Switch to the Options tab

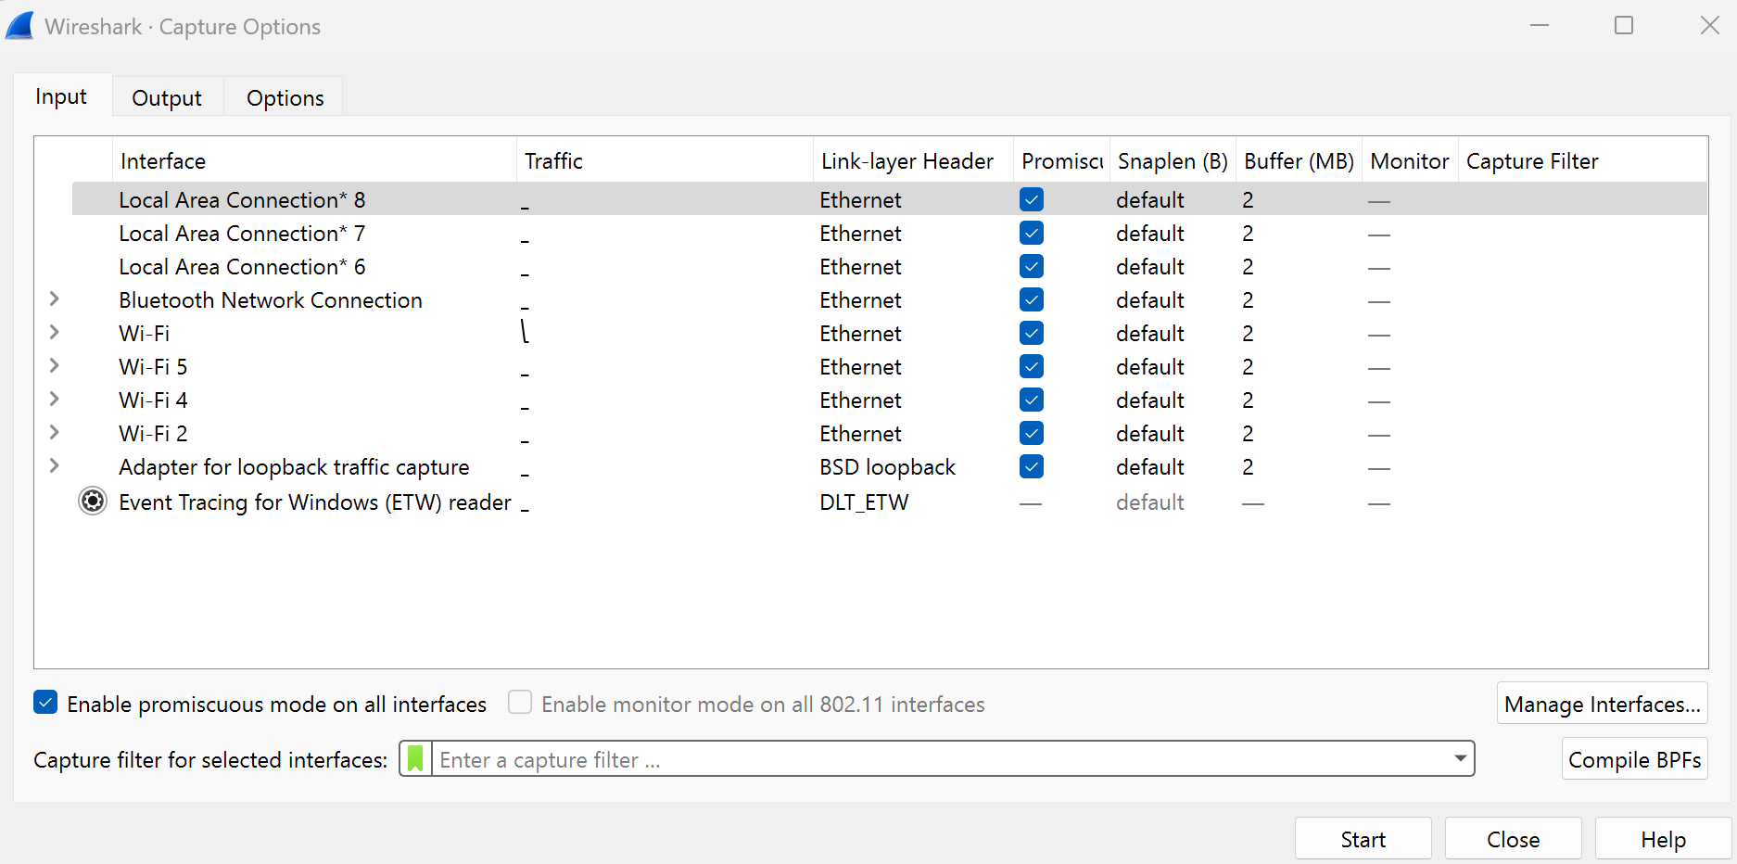285,98
